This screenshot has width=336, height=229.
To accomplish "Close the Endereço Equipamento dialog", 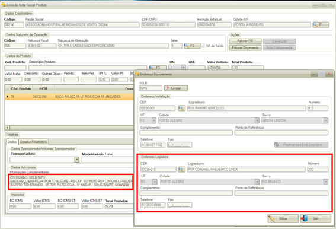I will (x=329, y=74).
